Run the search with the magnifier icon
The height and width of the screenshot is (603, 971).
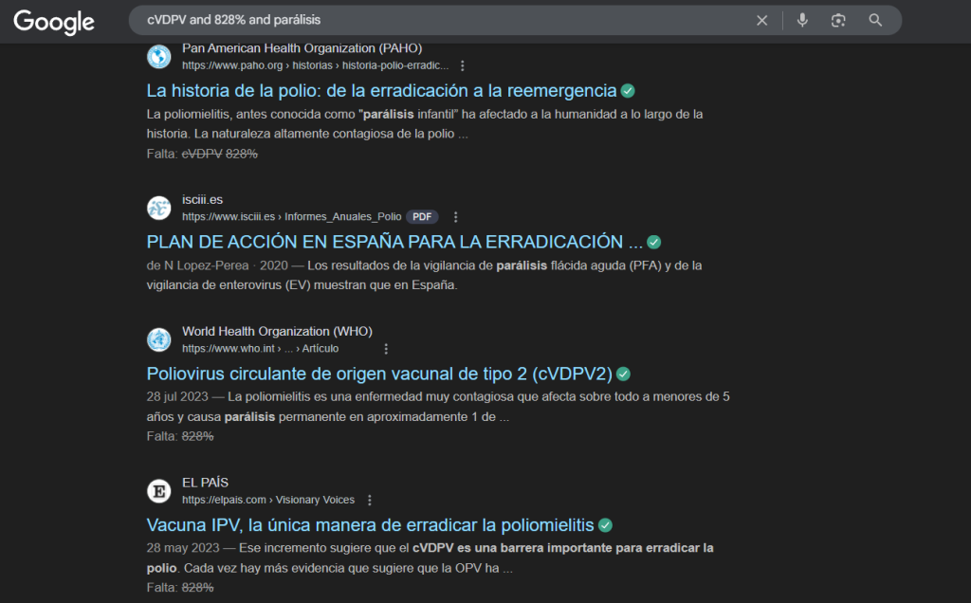(x=875, y=21)
